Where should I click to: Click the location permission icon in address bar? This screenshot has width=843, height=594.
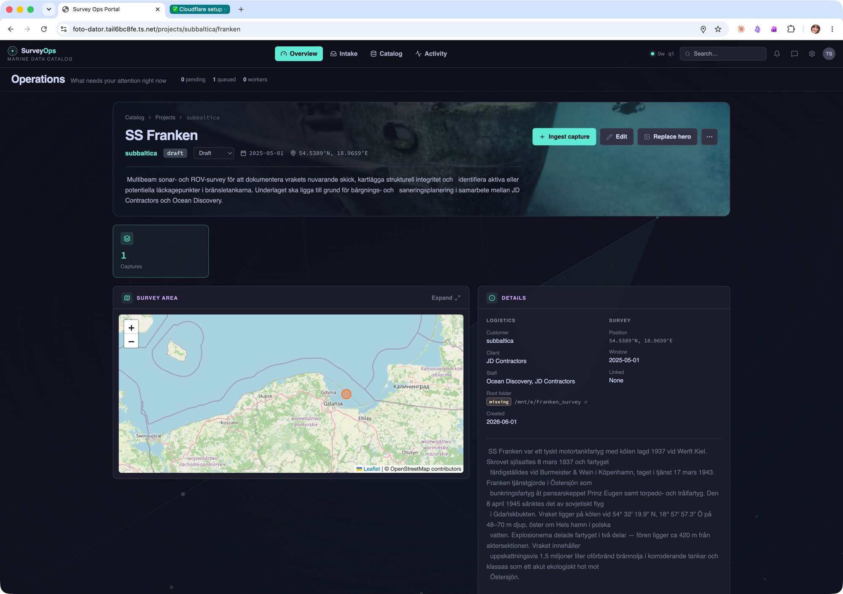703,29
